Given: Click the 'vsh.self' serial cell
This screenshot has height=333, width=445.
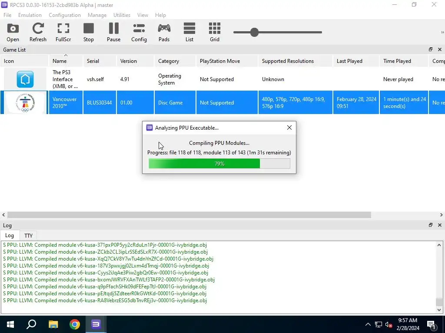Looking at the screenshot, I should tap(100, 79).
